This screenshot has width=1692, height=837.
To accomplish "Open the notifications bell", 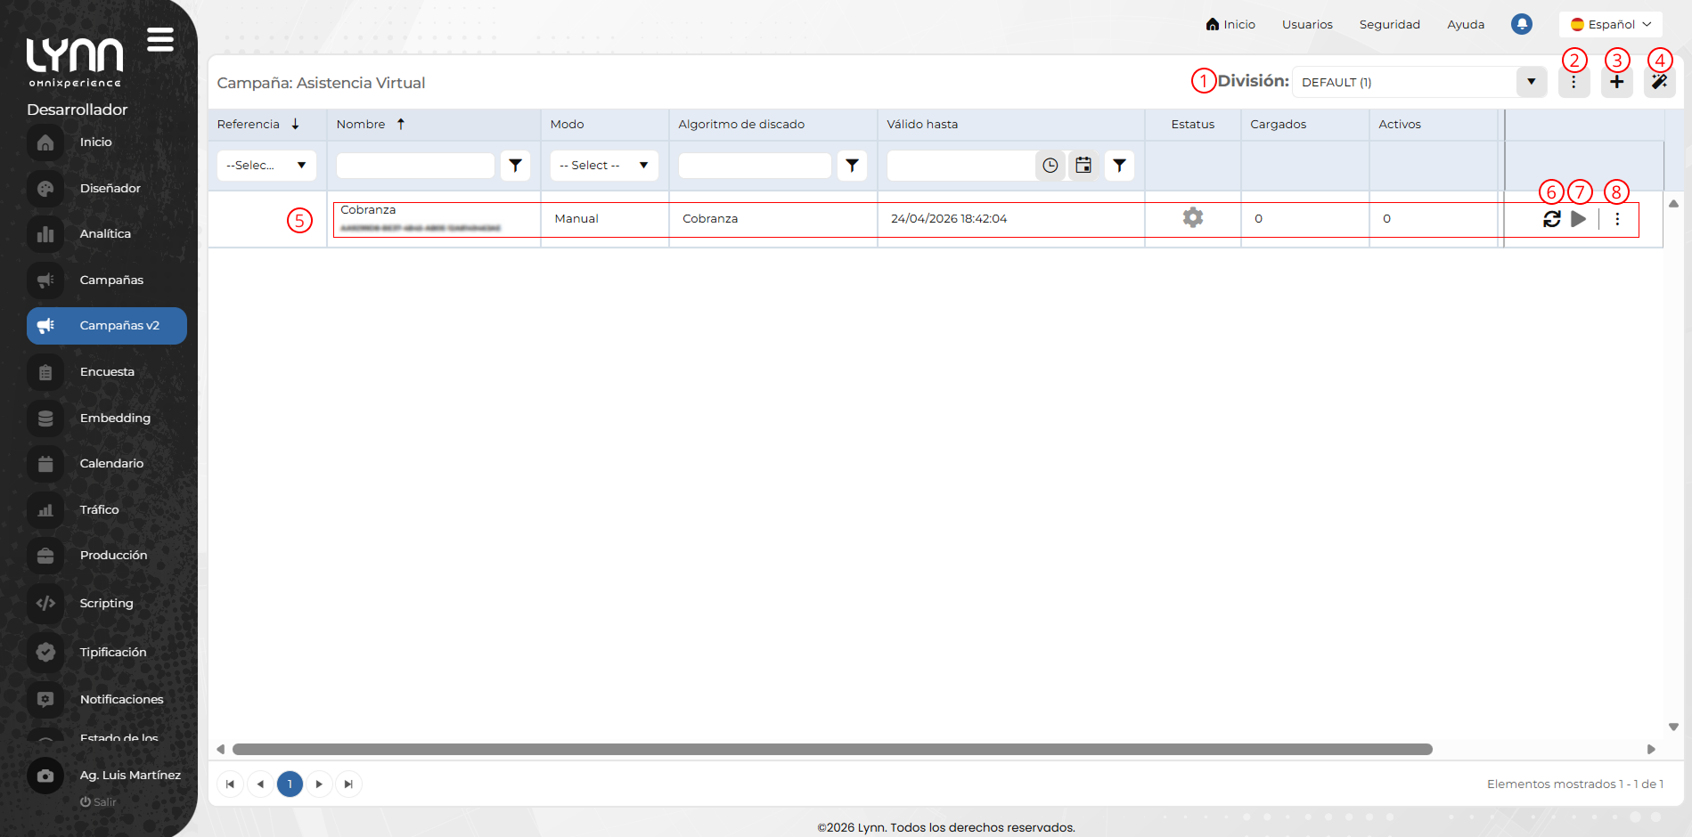I will [1522, 24].
